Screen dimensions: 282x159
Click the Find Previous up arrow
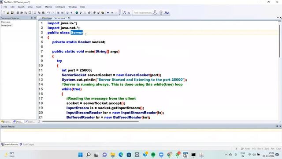pos(161,13)
